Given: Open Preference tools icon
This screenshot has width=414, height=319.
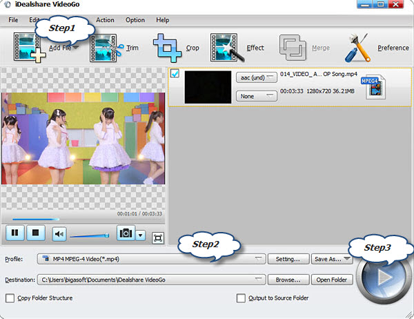Looking at the screenshot, I should 357,48.
